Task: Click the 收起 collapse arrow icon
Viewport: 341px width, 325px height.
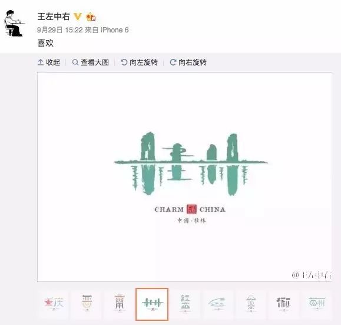Action: click(41, 63)
